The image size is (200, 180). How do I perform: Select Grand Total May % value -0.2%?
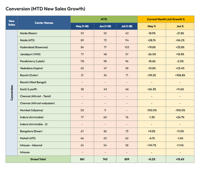[152, 159]
